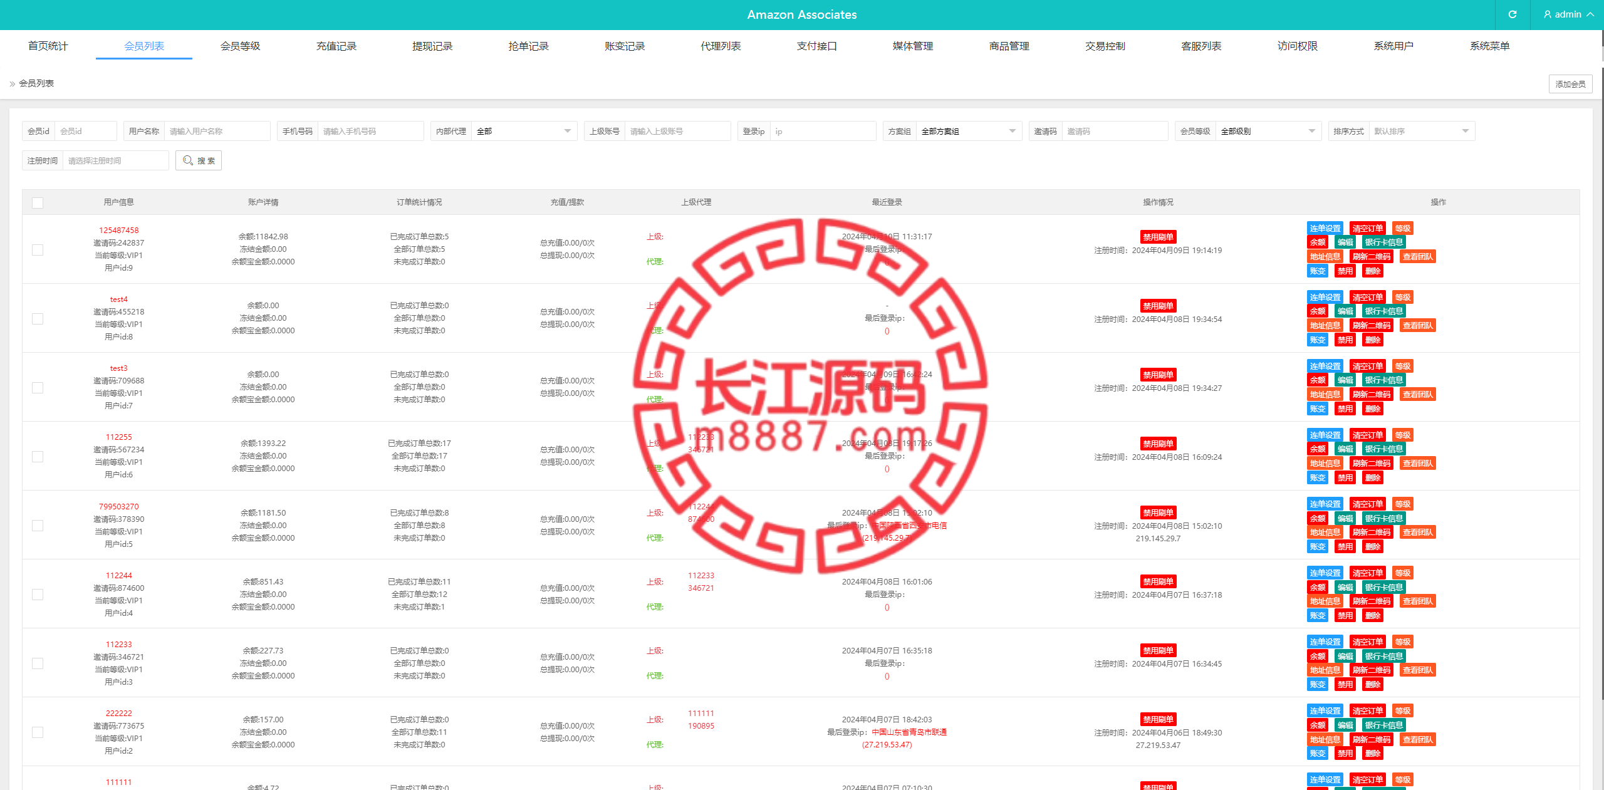Open 代理列表 tab
Image resolution: width=1604 pixels, height=790 pixels.
point(721,46)
